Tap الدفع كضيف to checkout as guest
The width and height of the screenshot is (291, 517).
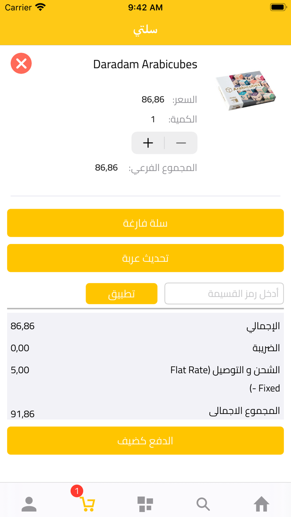click(x=145, y=441)
